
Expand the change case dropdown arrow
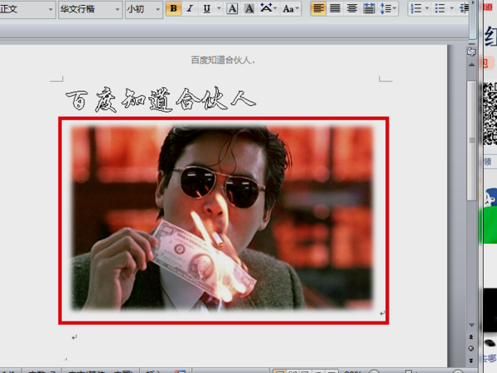coord(297,8)
